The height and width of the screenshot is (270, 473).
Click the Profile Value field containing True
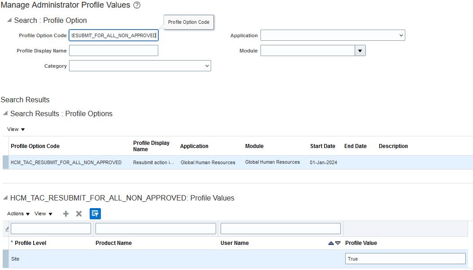coord(405,259)
